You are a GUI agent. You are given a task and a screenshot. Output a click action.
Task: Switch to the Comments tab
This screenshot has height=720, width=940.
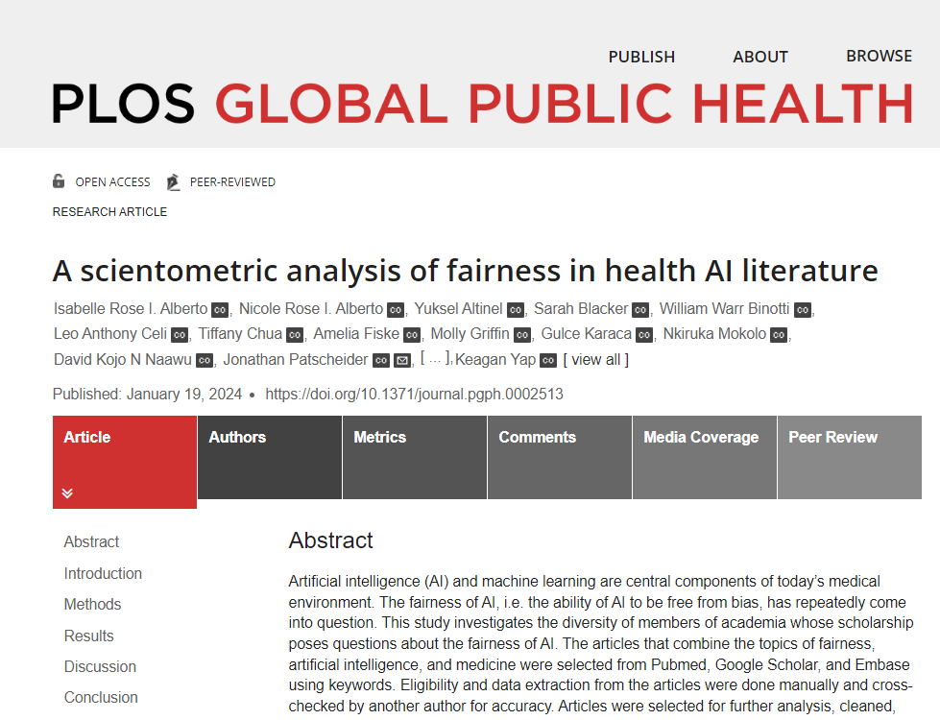tap(560, 457)
